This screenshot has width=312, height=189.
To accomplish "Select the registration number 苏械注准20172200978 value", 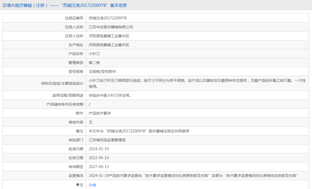I will [108, 18].
